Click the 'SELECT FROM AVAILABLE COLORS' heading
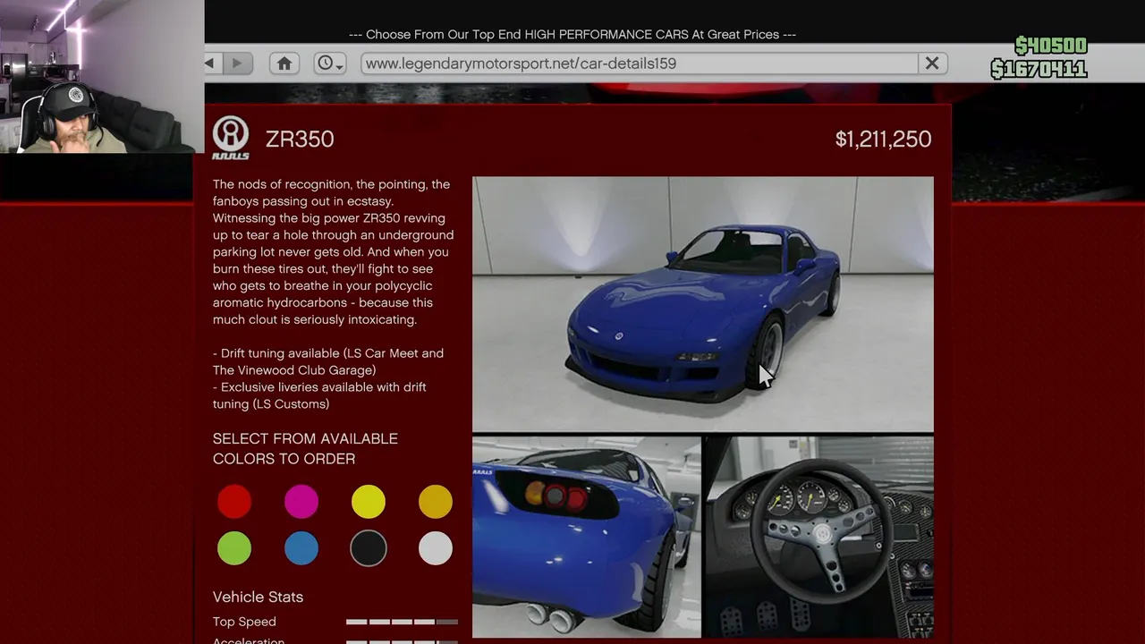 pos(305,448)
